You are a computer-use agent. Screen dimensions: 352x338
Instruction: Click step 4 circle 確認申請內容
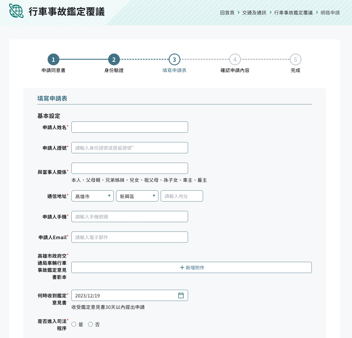click(235, 59)
